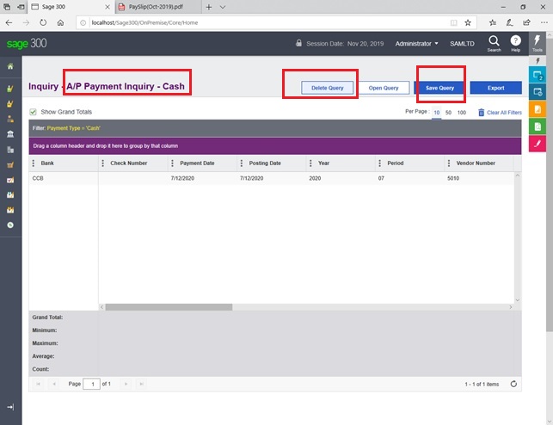Open Period column menu dots
This screenshot has width=553, height=425.
click(379, 163)
